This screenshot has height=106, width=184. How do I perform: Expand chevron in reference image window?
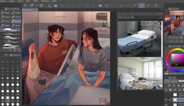tap(161, 17)
